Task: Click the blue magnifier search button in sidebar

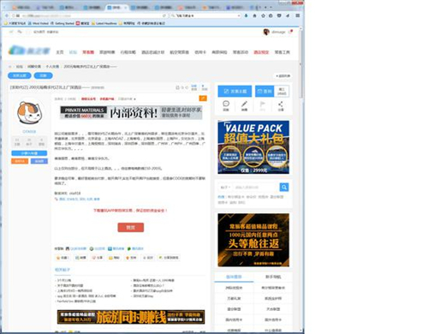Action: point(284,188)
